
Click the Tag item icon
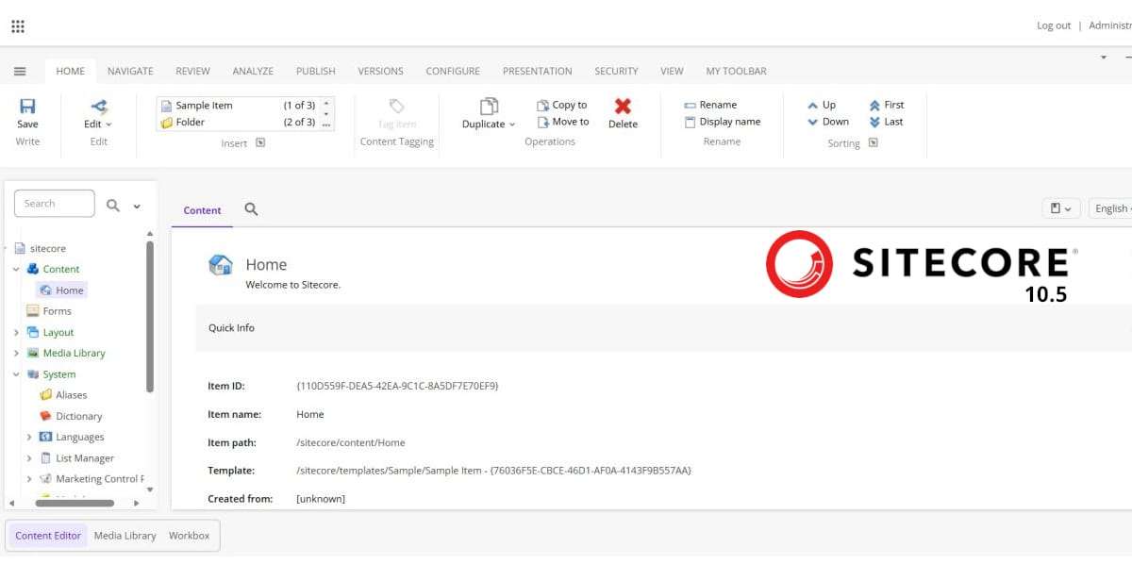397,107
